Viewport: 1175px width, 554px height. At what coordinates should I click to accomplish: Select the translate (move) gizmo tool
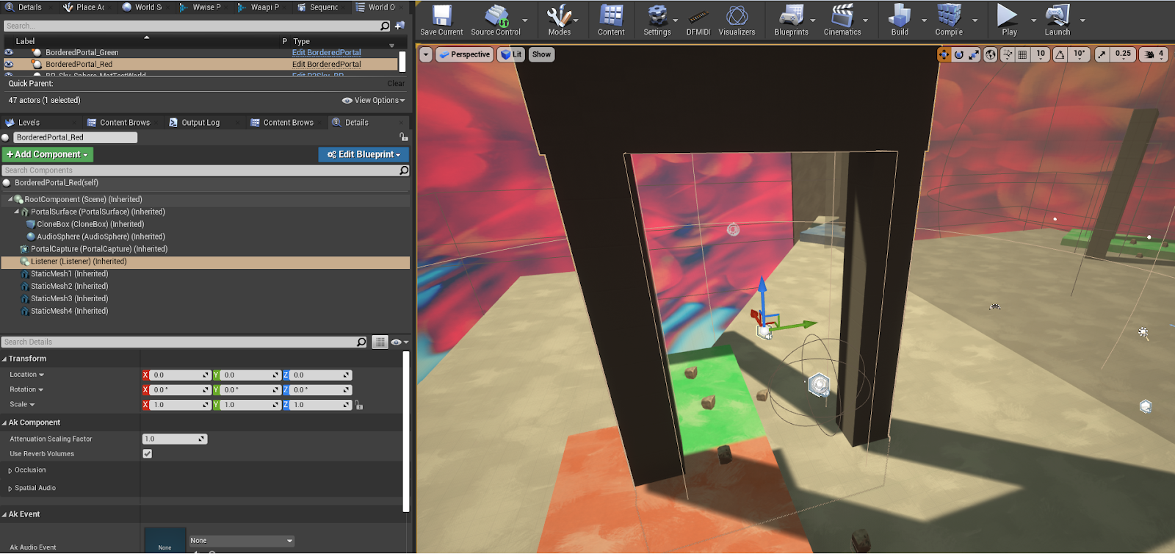coord(944,54)
